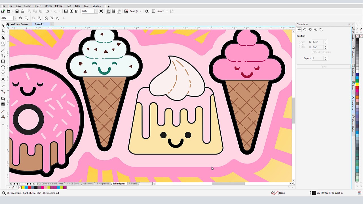Viewport: 363px width, 204px height.
Task: Open the Options gear icon in toolbar
Action: [x=147, y=11]
